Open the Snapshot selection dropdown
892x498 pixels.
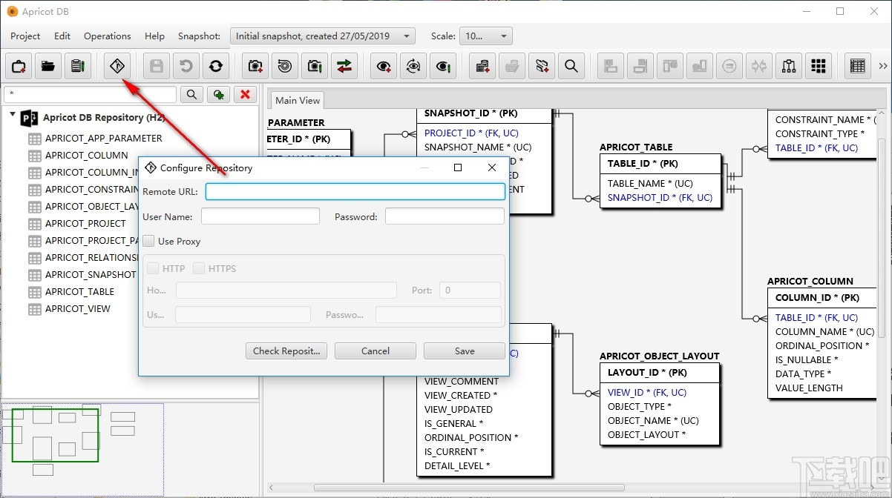tap(323, 36)
